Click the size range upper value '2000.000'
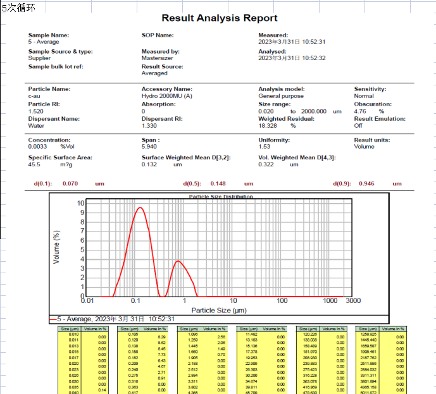This screenshot has height=394, width=436. coord(314,111)
